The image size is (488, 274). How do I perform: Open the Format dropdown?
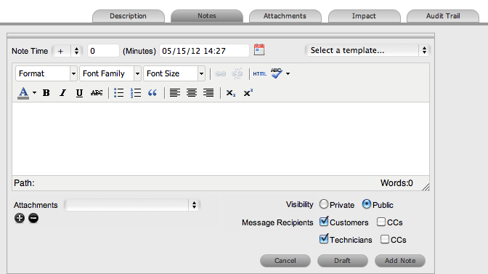(x=46, y=73)
